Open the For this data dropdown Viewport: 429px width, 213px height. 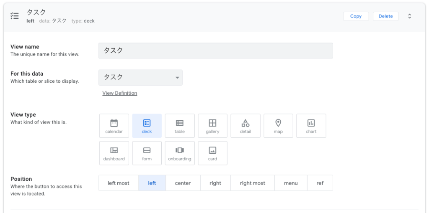[140, 77]
